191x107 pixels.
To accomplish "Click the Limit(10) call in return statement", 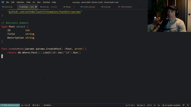I will point(50,53).
